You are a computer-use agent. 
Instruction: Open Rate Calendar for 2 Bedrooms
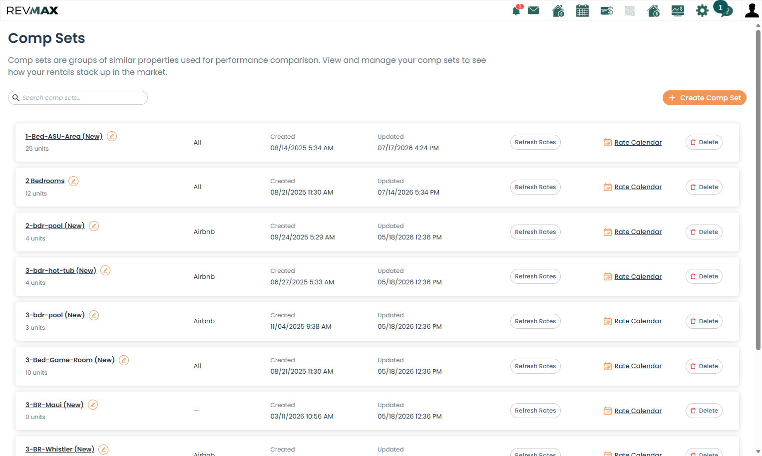(x=633, y=187)
